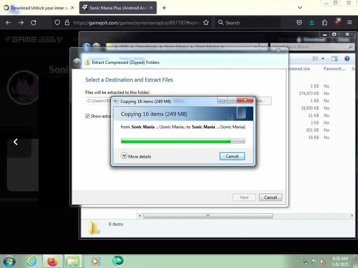Sort by Password column header
358x268 pixels.
(x=335, y=69)
